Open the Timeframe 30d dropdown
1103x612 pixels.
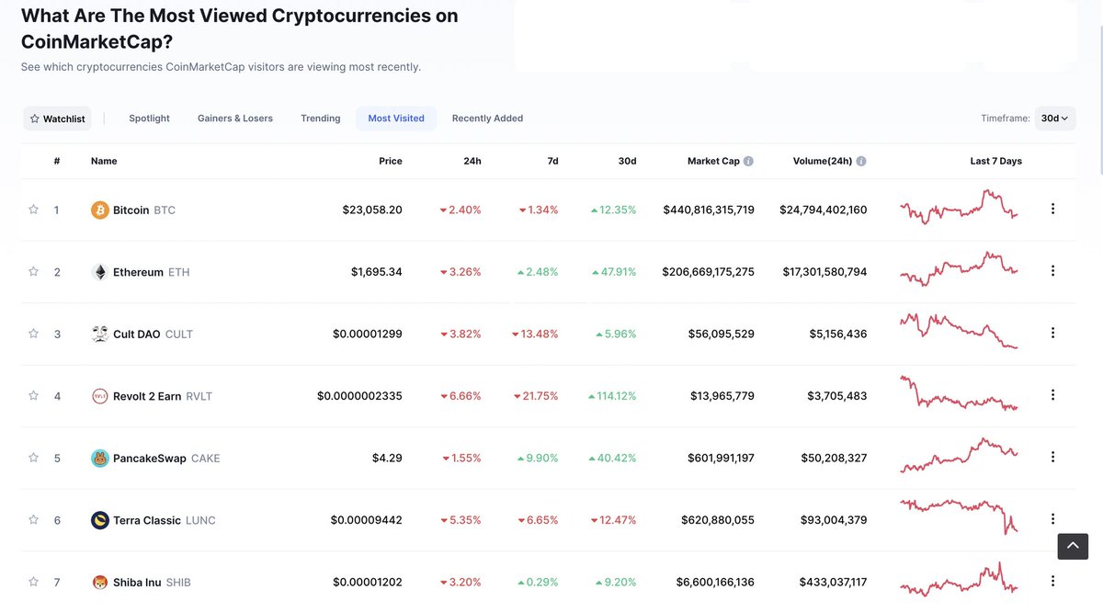(1055, 119)
